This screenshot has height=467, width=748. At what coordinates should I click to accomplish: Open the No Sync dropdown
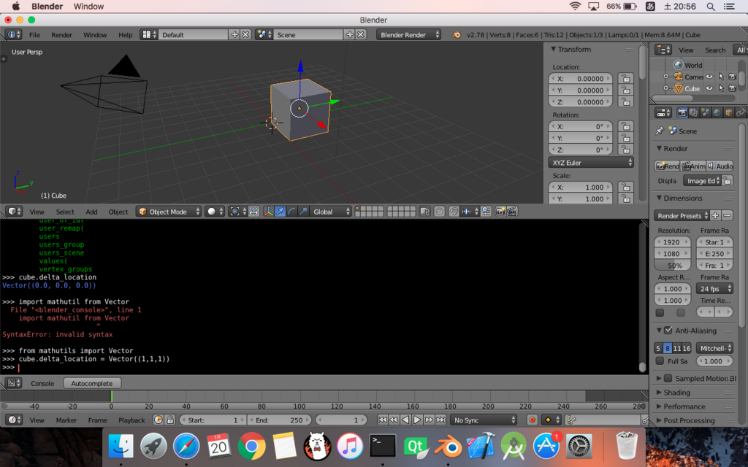[x=484, y=420]
